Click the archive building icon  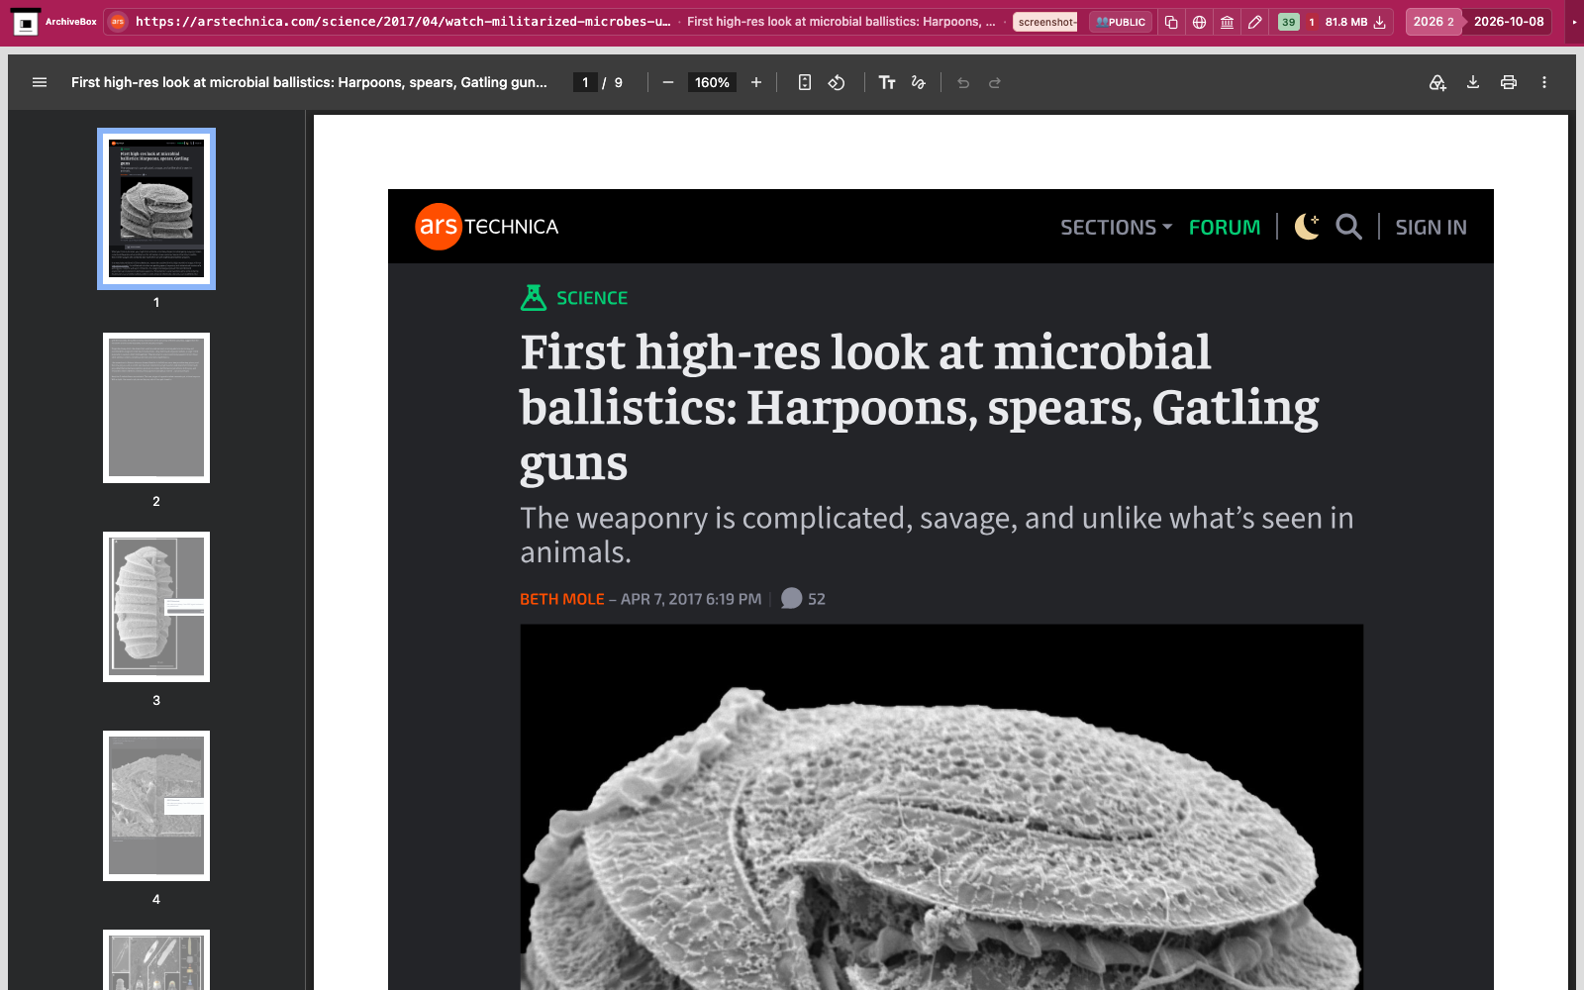[1227, 22]
